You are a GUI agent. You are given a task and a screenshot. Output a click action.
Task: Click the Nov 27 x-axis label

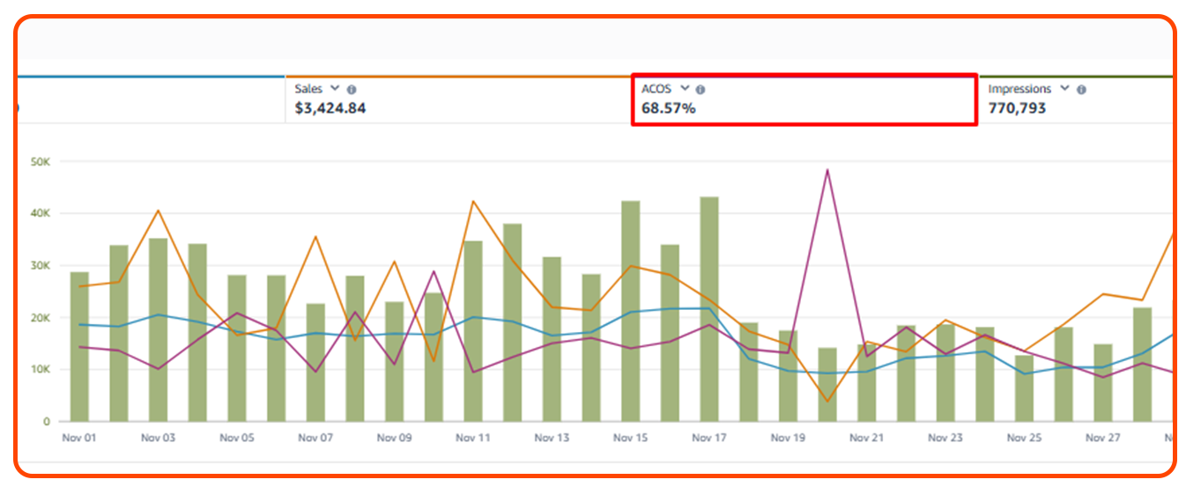click(x=1103, y=437)
